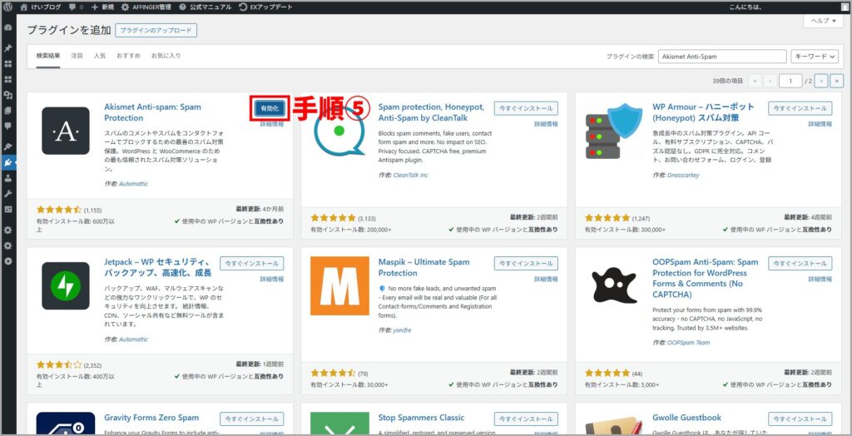Click the plugin search input field

tap(721, 57)
